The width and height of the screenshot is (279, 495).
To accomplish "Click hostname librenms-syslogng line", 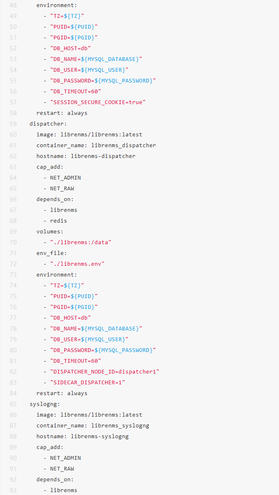I will pyautogui.click(x=82, y=436).
